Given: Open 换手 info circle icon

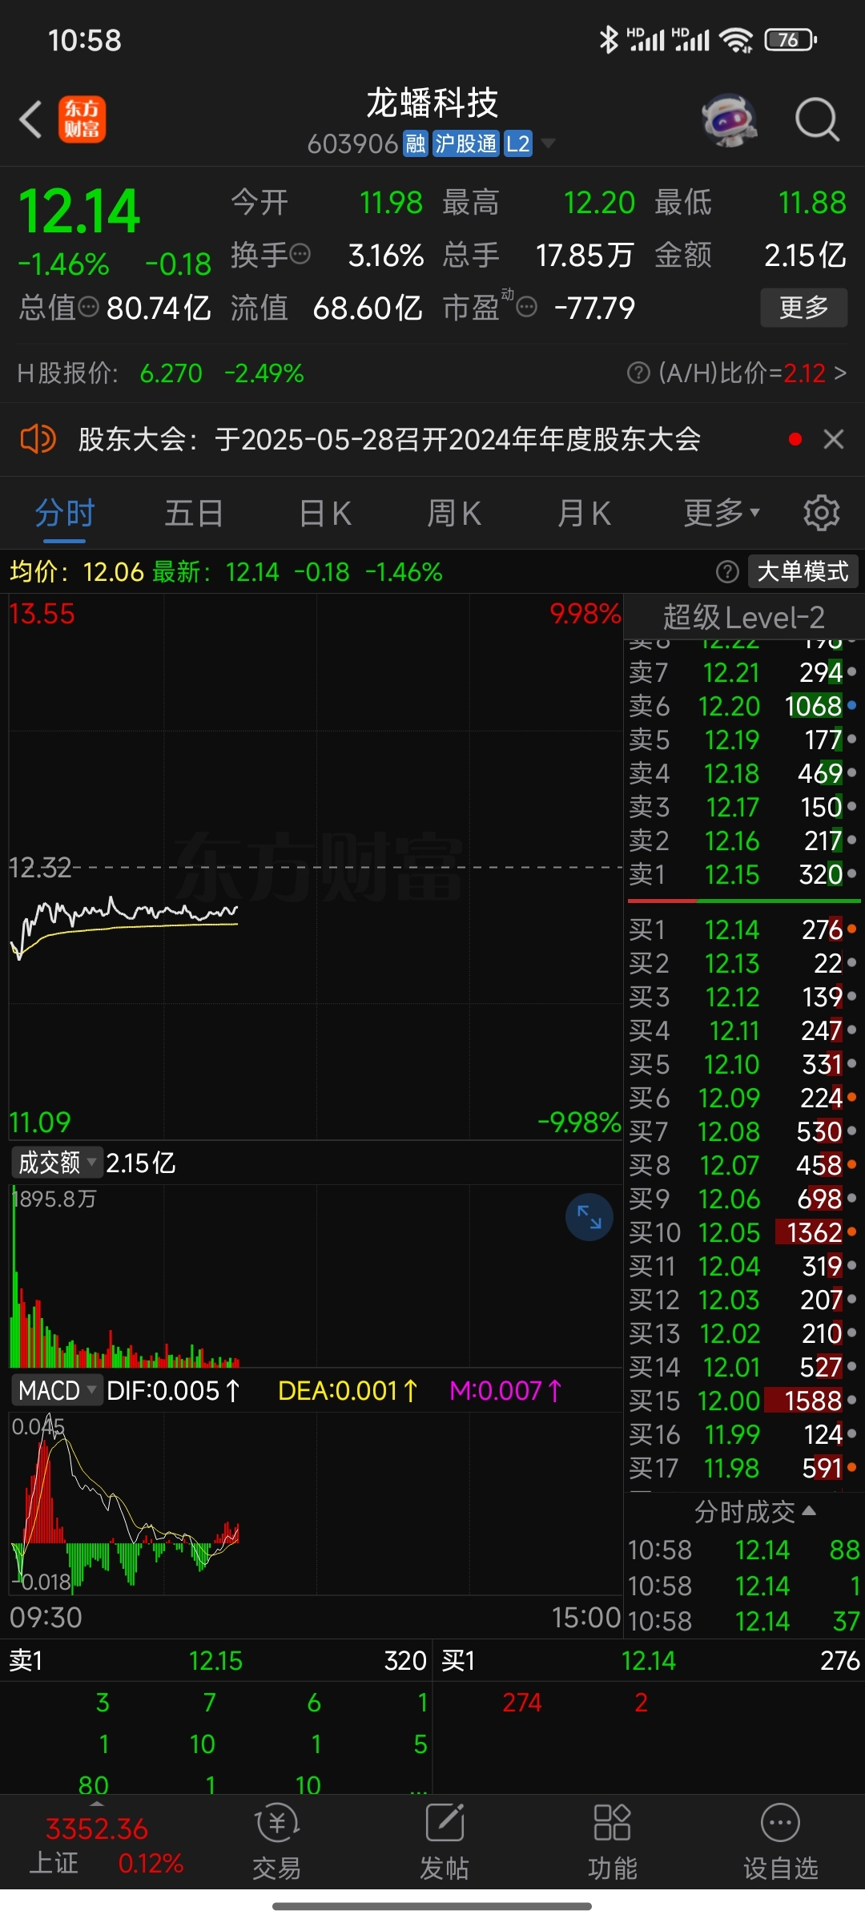Looking at the screenshot, I should [300, 255].
